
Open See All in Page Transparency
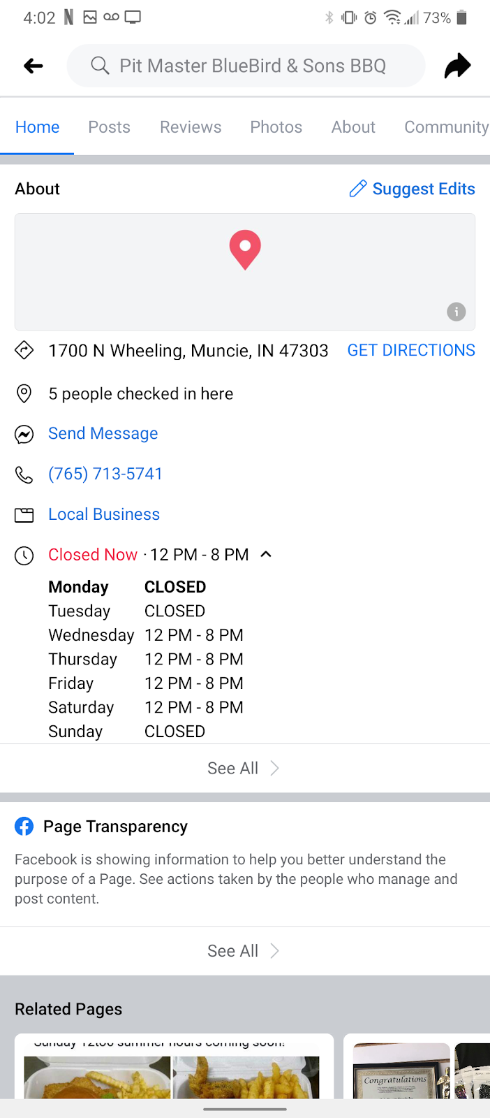(244, 950)
